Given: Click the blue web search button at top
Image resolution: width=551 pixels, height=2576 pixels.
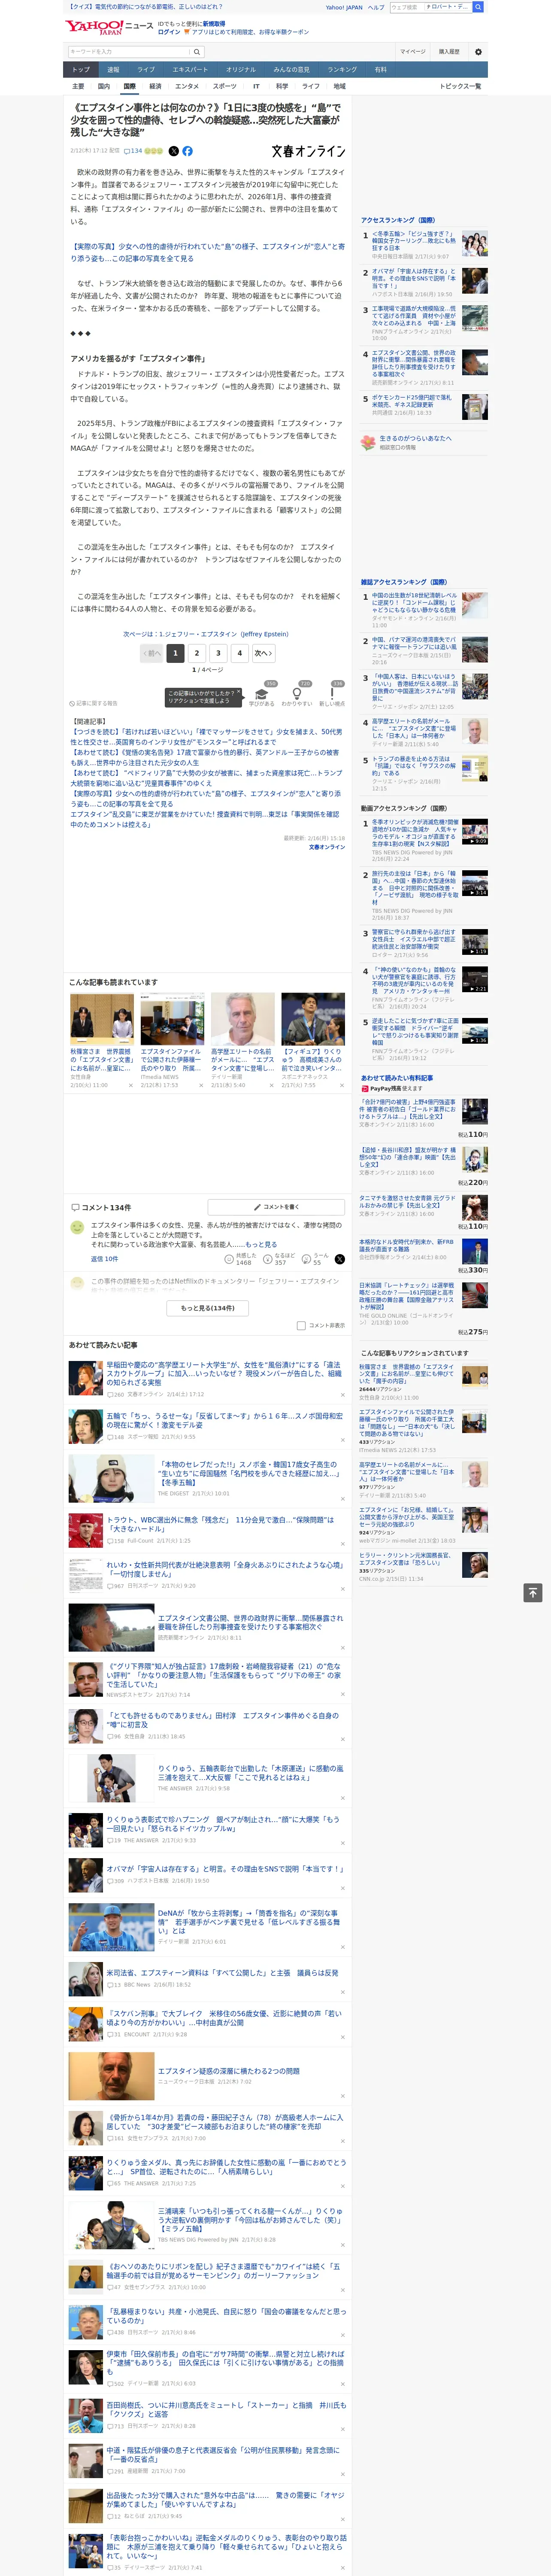Looking at the screenshot, I should [x=478, y=7].
